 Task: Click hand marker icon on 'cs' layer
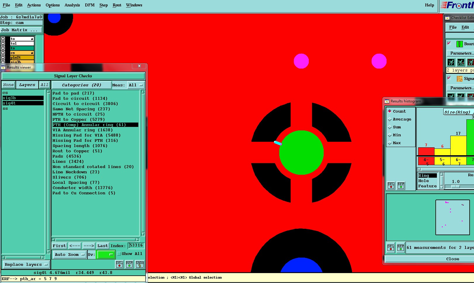tap(32, 53)
